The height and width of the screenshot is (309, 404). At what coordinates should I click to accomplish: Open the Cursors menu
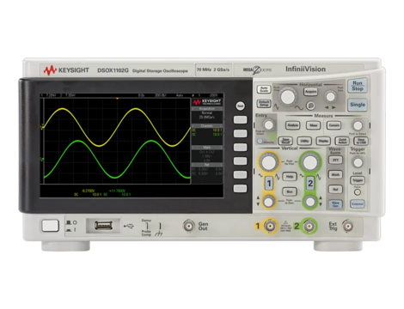pos(334,125)
